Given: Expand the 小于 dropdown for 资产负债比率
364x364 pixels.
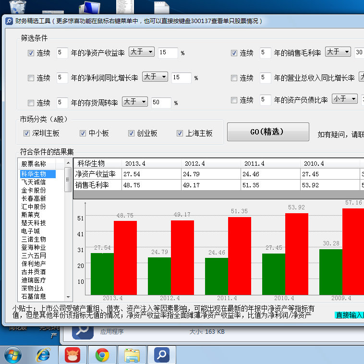Looking at the screenshot, I should point(345,98).
